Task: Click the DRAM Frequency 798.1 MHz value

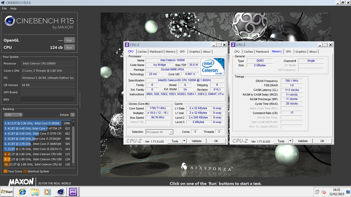Action: [x=292, y=81]
